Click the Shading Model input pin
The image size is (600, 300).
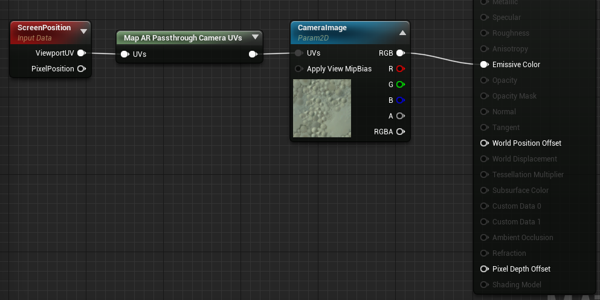[484, 285]
